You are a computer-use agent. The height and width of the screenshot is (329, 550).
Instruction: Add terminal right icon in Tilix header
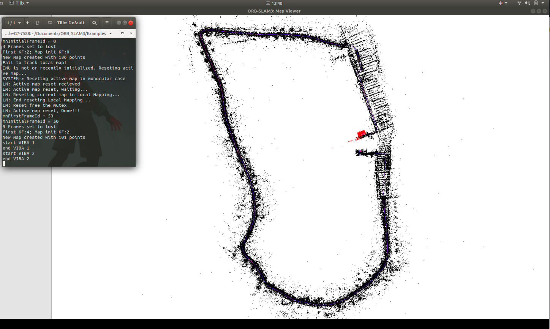[38, 23]
